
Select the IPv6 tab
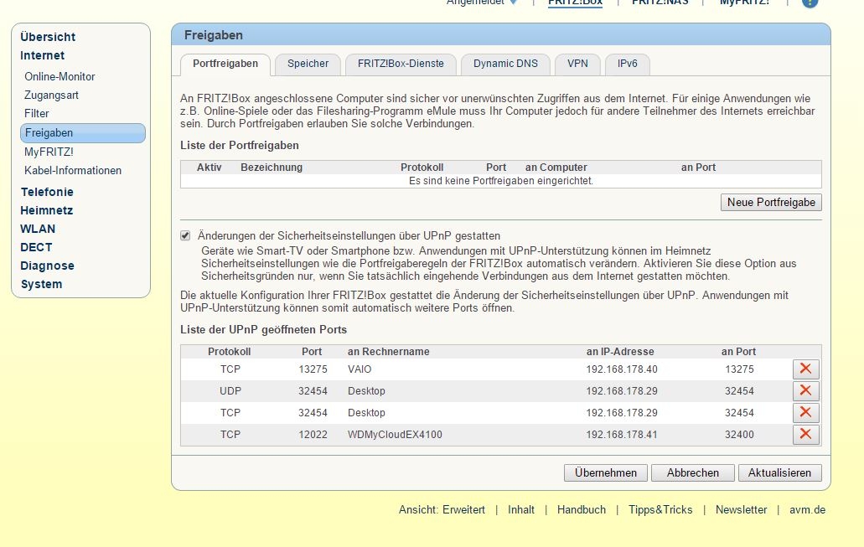pos(627,64)
